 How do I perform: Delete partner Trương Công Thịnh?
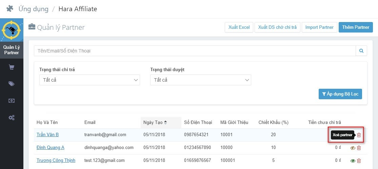(359, 161)
